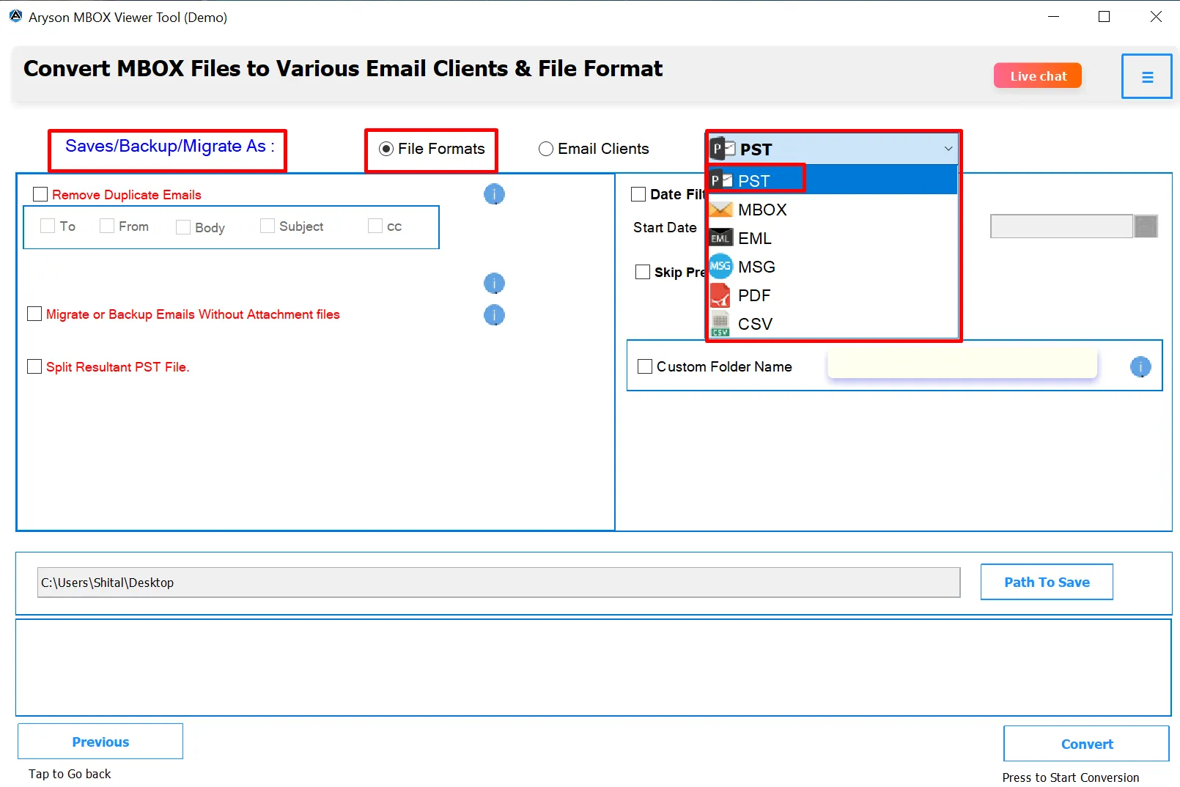Select the MBOX format icon in dropdown
Screen dimensions: 1180x787
(720, 209)
